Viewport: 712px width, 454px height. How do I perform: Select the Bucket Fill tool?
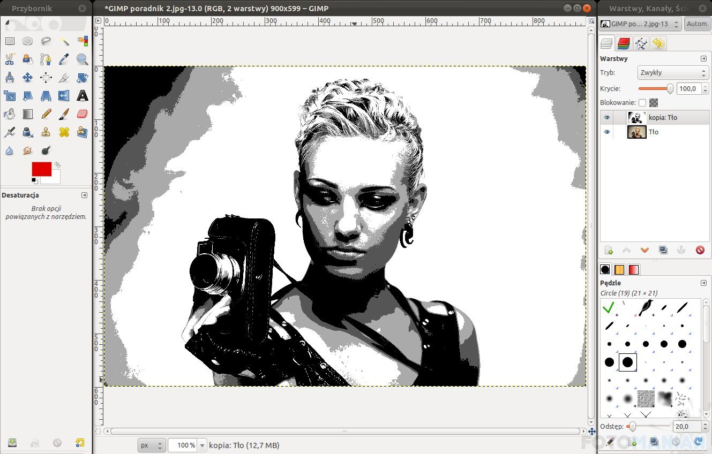point(10,113)
